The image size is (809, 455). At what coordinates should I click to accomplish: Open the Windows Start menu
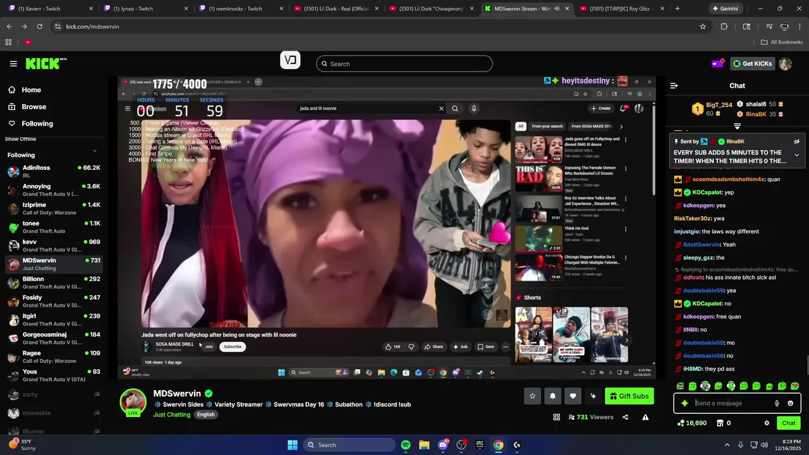pyautogui.click(x=293, y=445)
